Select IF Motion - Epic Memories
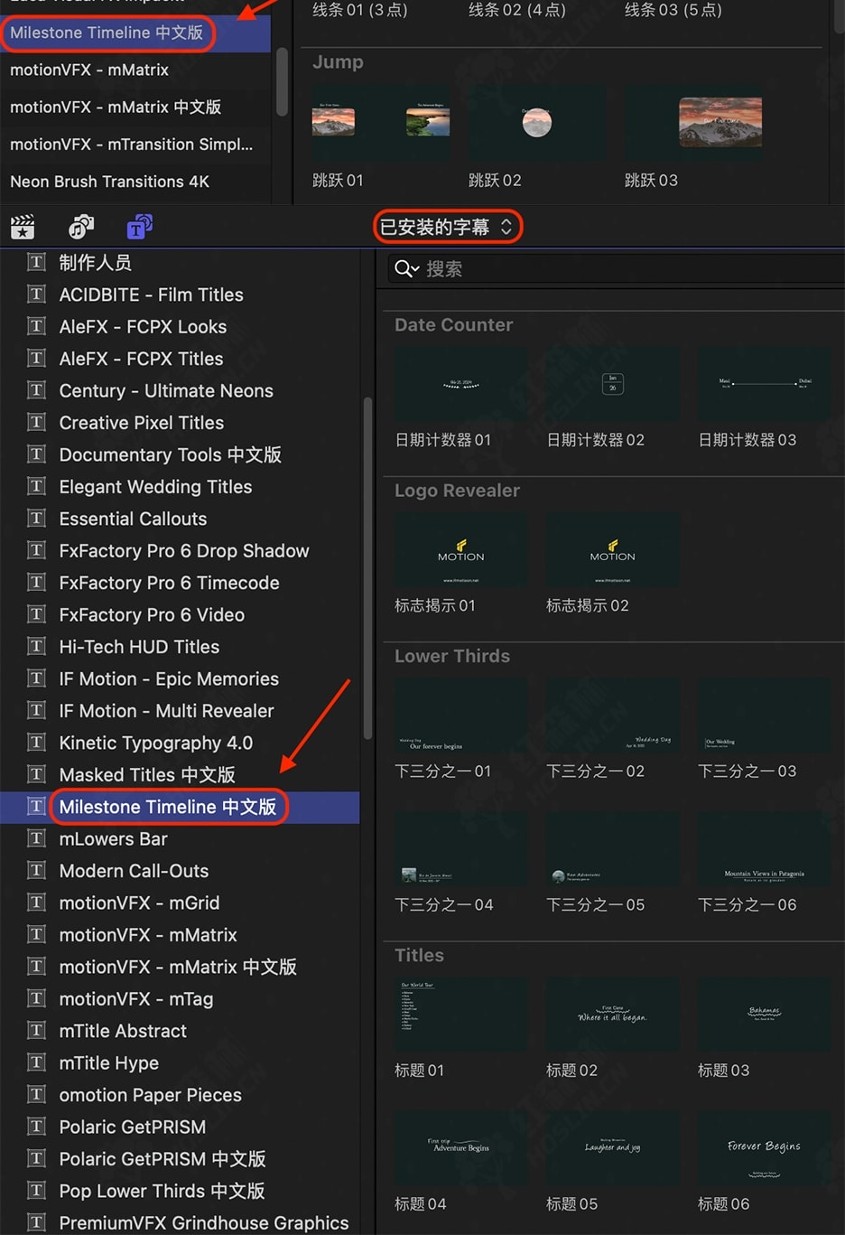Viewport: 845px width, 1235px height. 180,678
